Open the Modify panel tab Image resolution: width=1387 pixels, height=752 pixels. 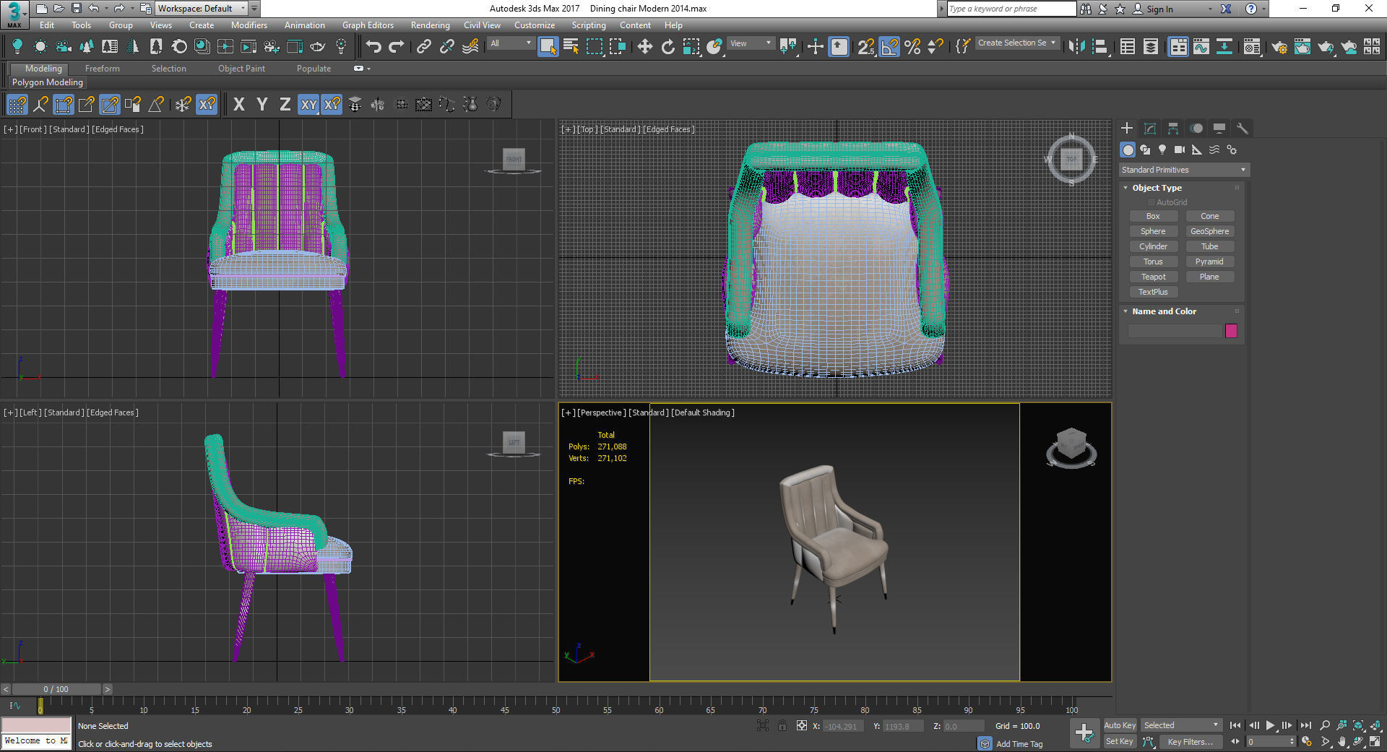(x=1150, y=129)
